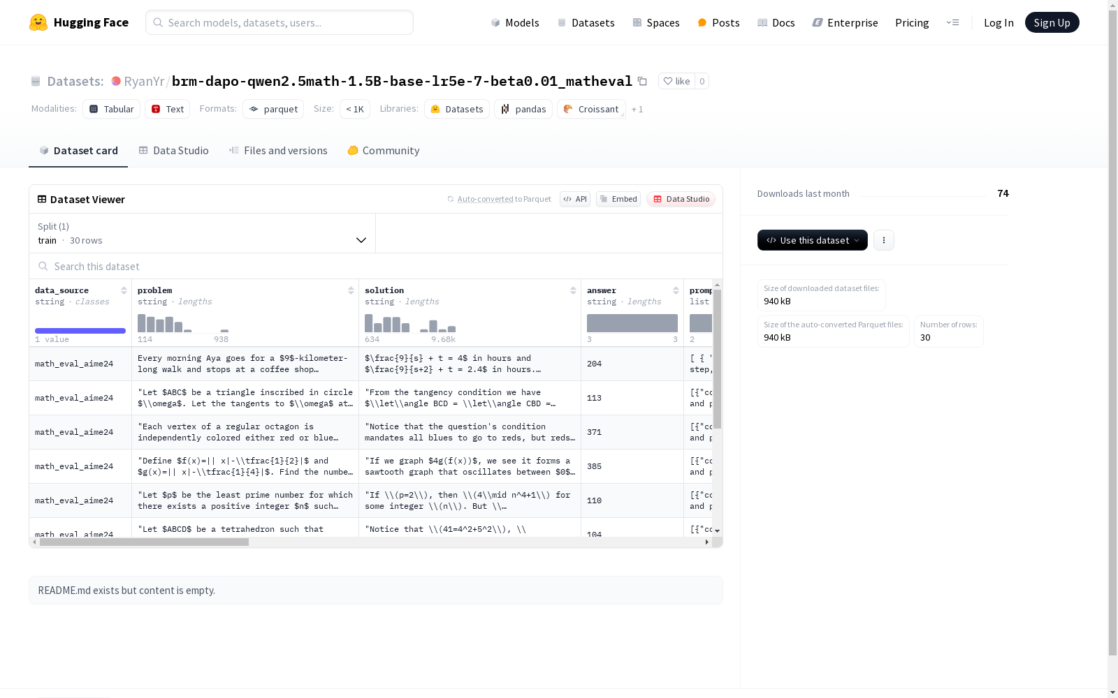Select the parquet format tag
This screenshot has height=698, width=1118.
tap(273, 109)
